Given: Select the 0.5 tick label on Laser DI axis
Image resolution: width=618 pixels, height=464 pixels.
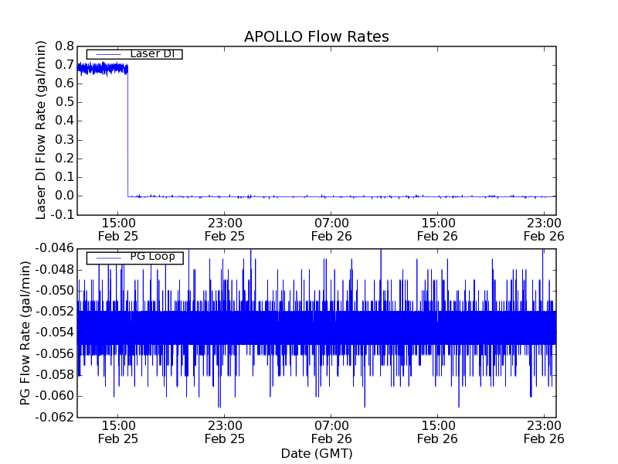Looking at the screenshot, I should pos(64,102).
